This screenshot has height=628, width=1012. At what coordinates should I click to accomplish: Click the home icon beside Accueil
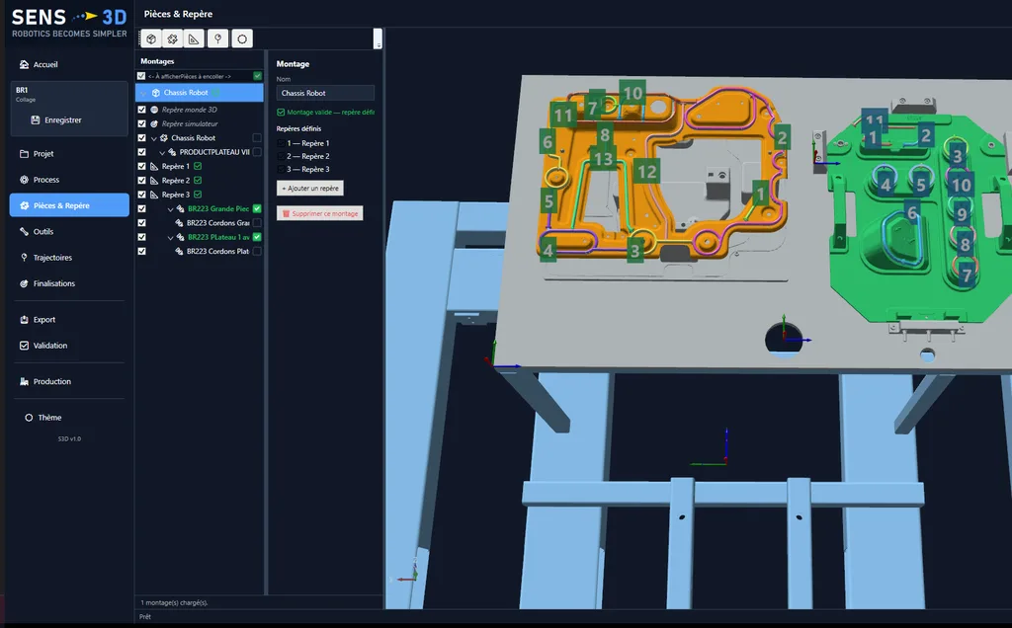(25, 64)
